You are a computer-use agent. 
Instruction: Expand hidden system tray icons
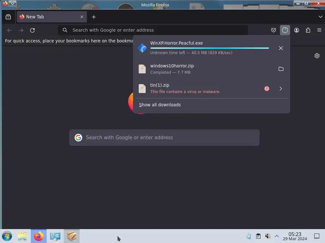[x=277, y=236]
